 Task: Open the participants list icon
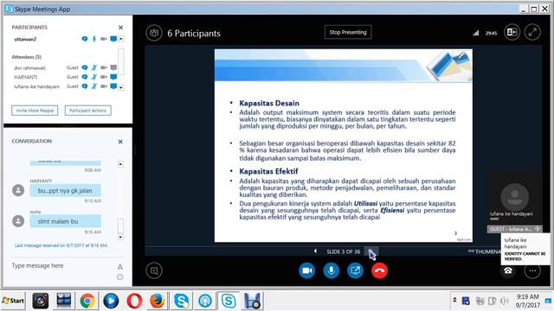click(154, 33)
